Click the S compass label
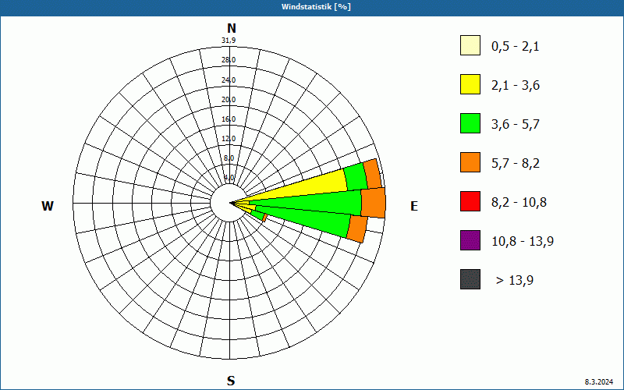624x390 pixels. pos(231,381)
